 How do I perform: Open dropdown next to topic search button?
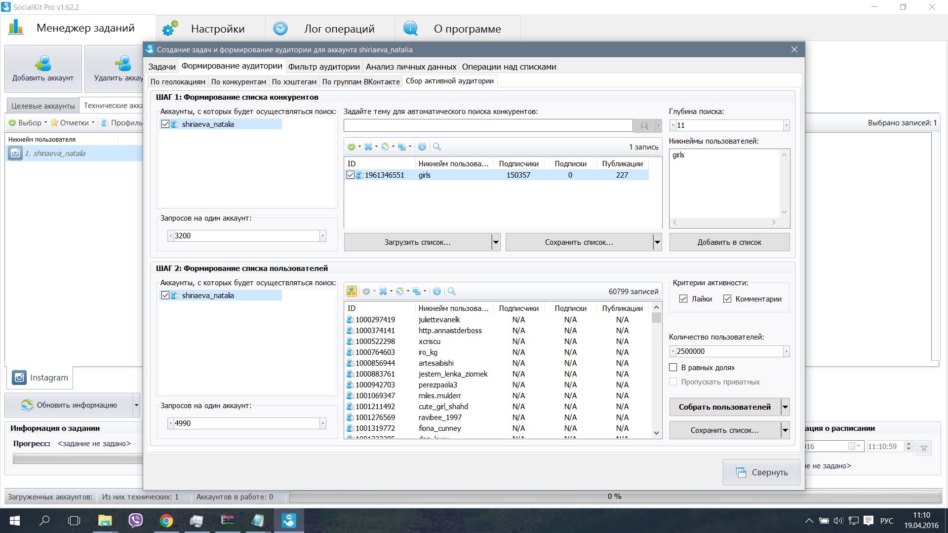click(659, 126)
